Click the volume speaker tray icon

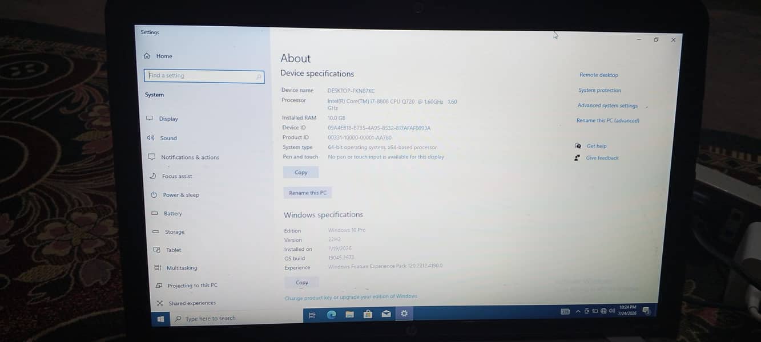(x=612, y=311)
